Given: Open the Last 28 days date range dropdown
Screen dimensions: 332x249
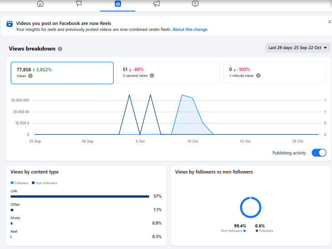Looking at the screenshot, I should (x=297, y=48).
